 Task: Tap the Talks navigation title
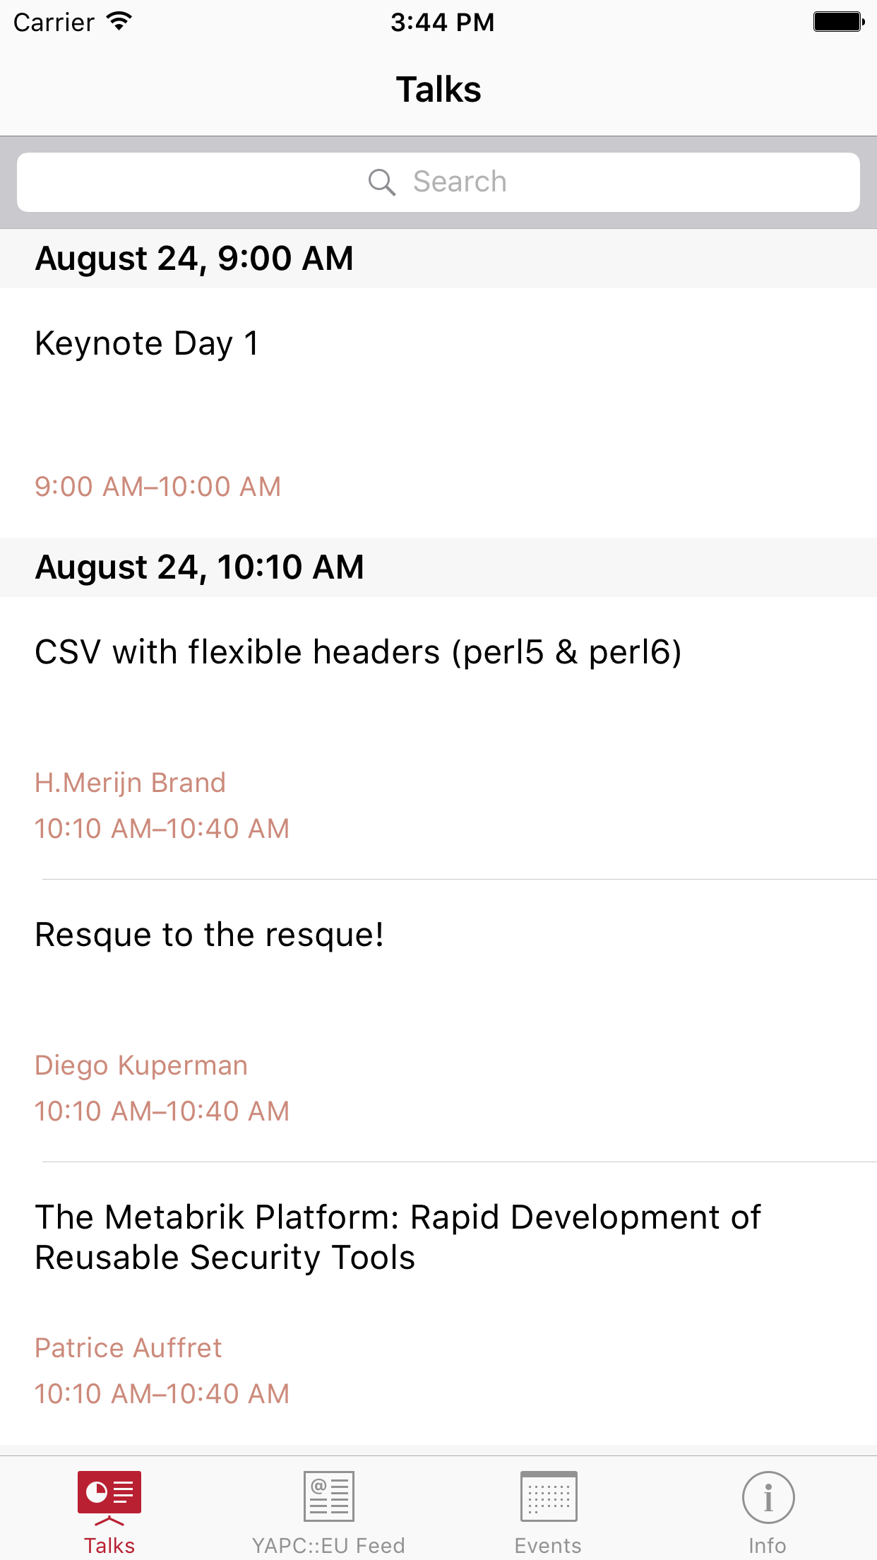[x=438, y=90]
